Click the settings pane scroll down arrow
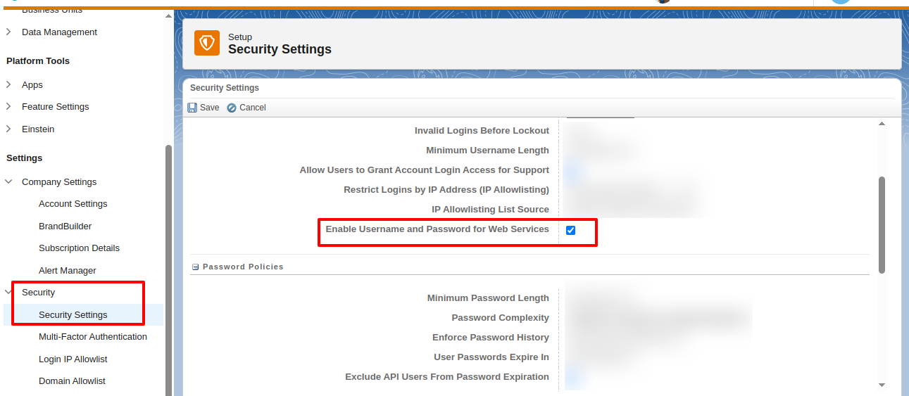Viewport: 909px width, 396px height. tap(882, 384)
